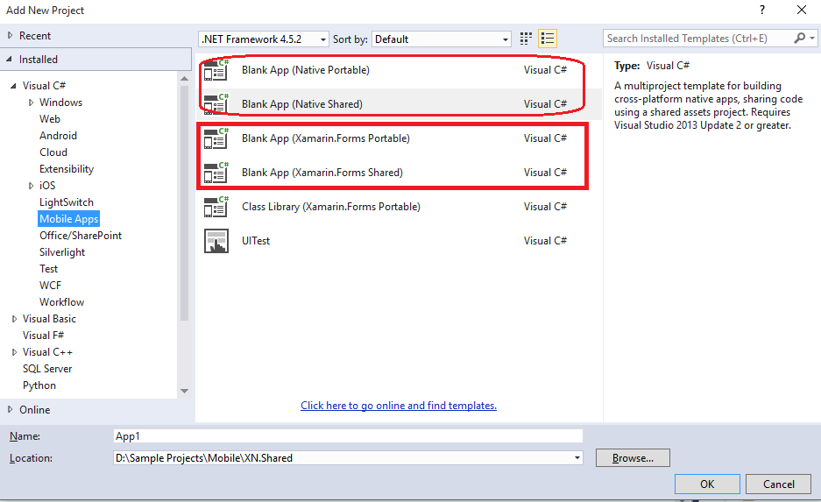Screen dimensions: 821x502
Task: Click the category tree scrollbar thumb
Action: 184,203
